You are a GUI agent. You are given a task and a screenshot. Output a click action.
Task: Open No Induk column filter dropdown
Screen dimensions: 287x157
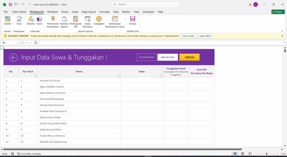(x=36, y=76)
